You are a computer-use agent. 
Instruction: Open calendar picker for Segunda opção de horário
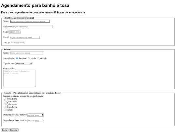pyautogui.click(x=43, y=121)
